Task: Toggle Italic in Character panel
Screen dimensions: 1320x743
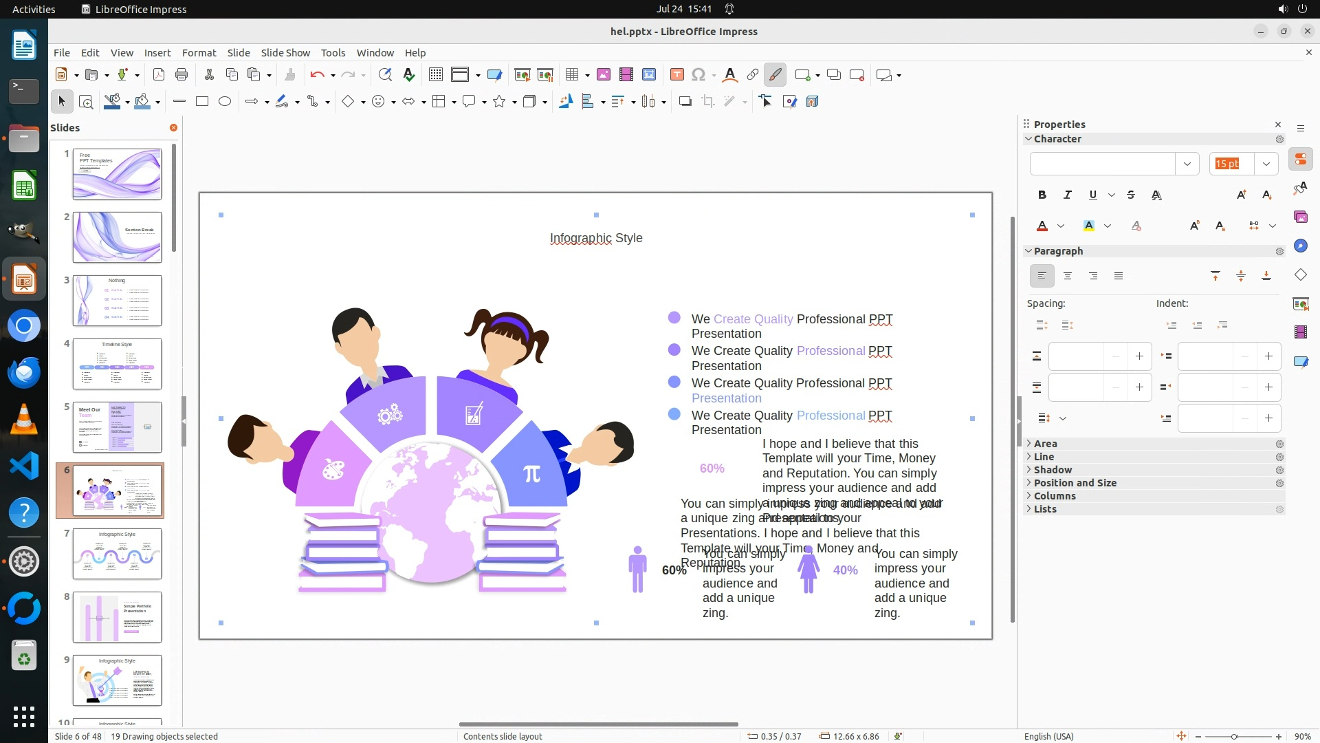Action: [1068, 195]
